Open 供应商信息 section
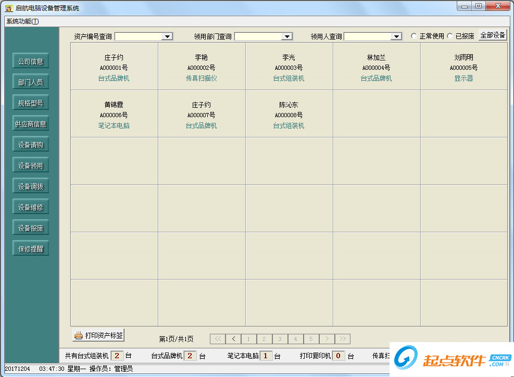 coord(31,123)
